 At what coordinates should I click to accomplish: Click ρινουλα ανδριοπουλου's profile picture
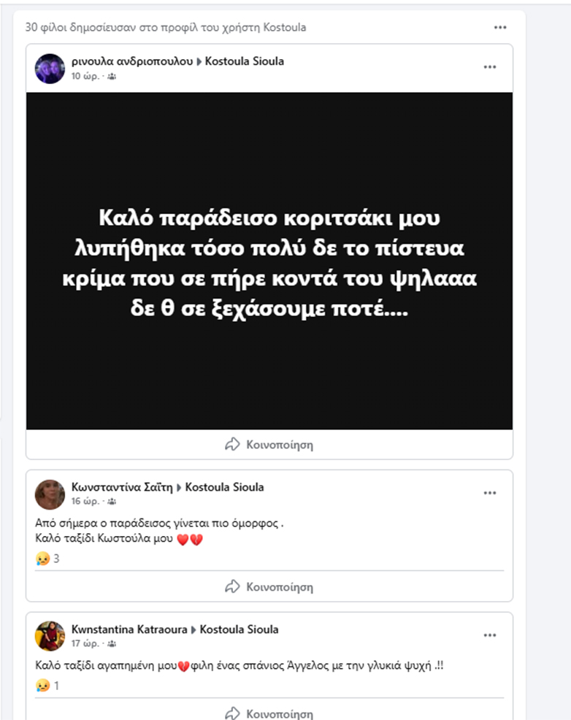50,69
